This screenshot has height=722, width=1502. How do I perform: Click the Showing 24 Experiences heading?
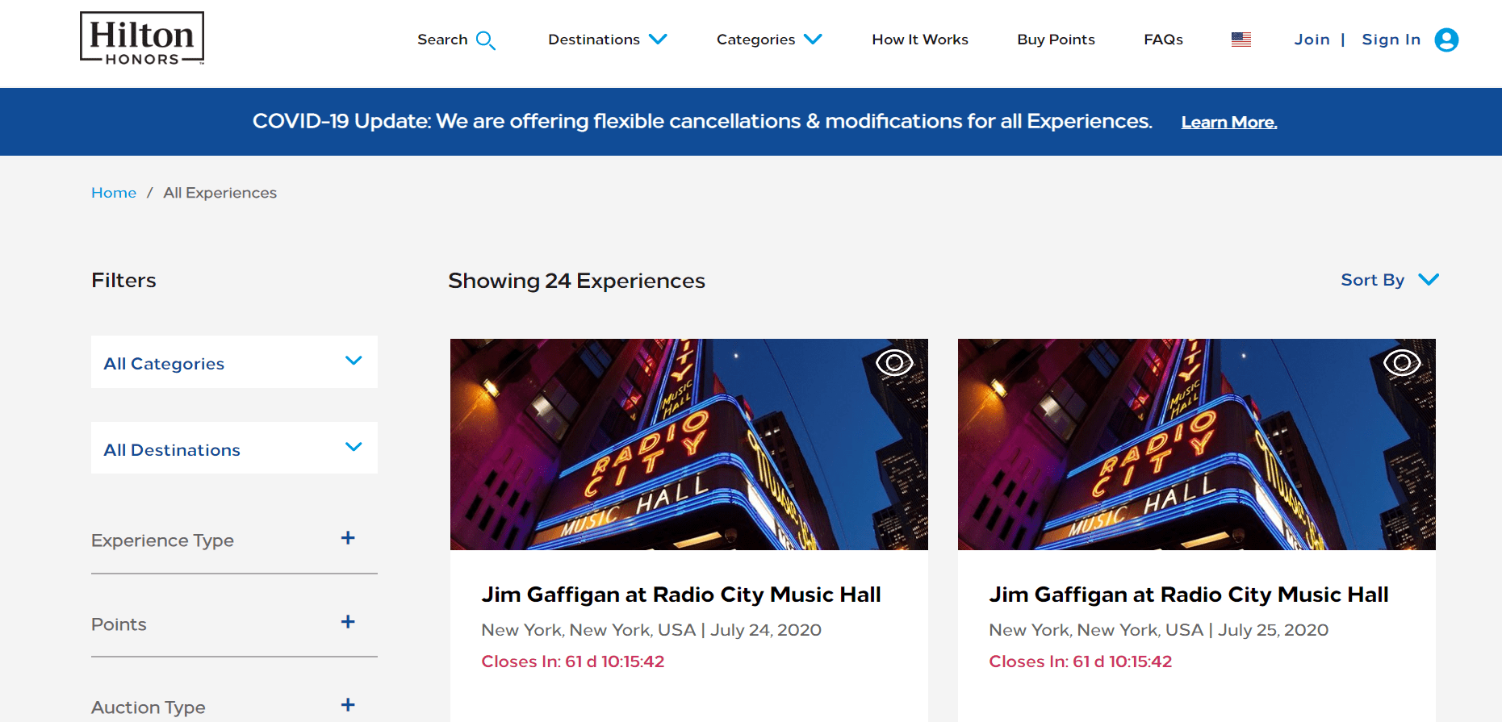click(576, 281)
